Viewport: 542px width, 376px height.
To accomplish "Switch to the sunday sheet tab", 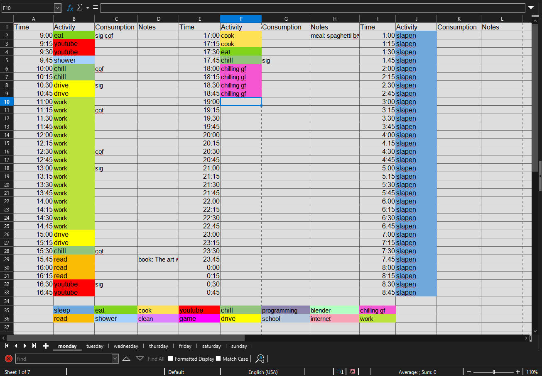I will (239, 346).
